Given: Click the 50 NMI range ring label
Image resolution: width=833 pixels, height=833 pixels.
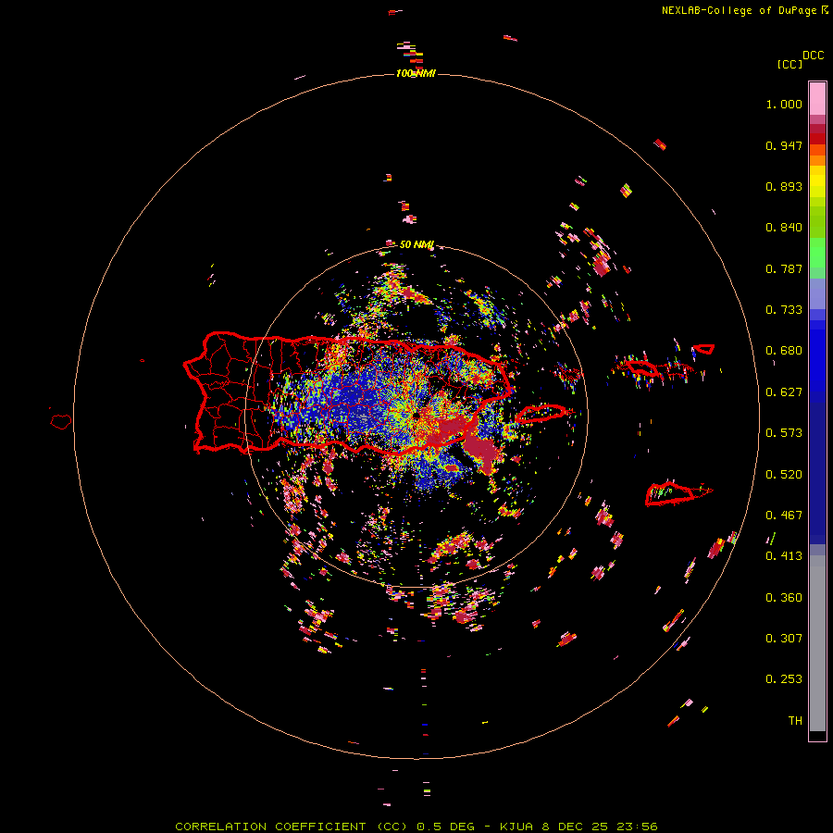Looking at the screenshot, I should click(416, 245).
